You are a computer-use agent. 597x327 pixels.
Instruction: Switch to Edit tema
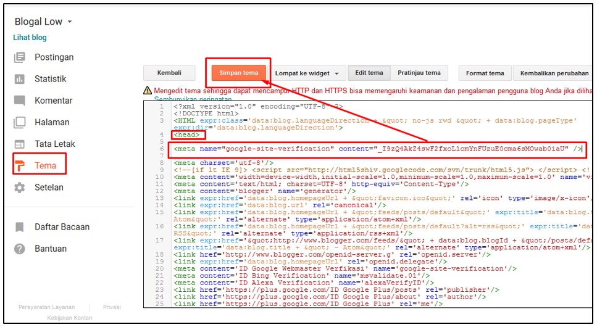tap(369, 73)
